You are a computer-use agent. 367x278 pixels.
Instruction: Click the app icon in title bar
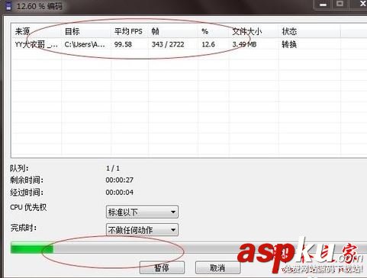point(8,6)
